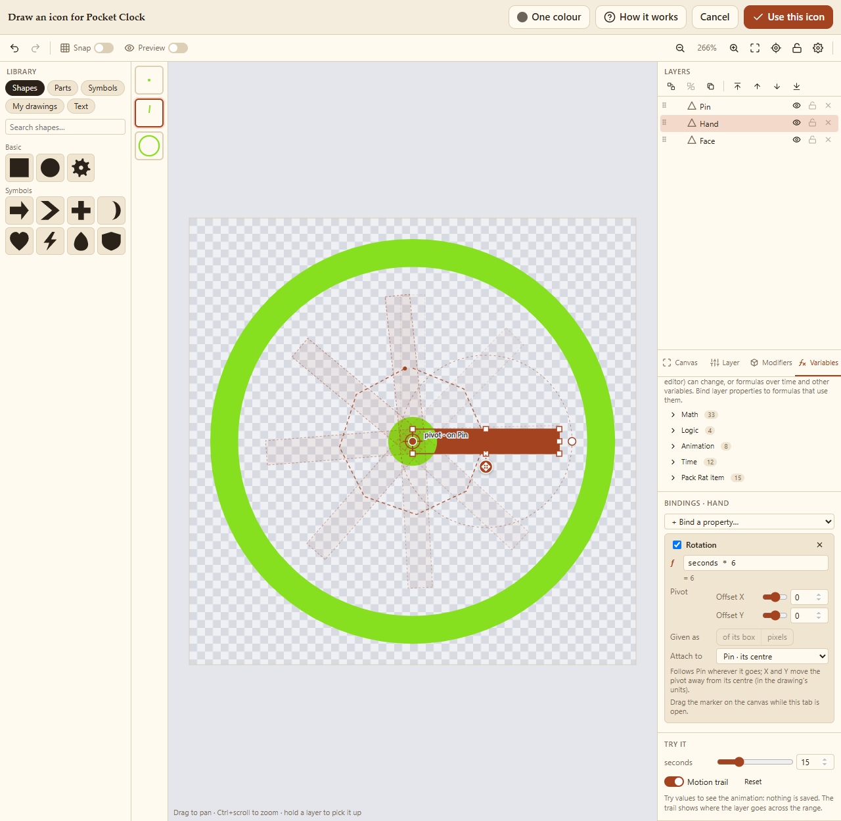841x821 pixels.
Task: Add the chevron symbol shape
Action: pos(50,211)
